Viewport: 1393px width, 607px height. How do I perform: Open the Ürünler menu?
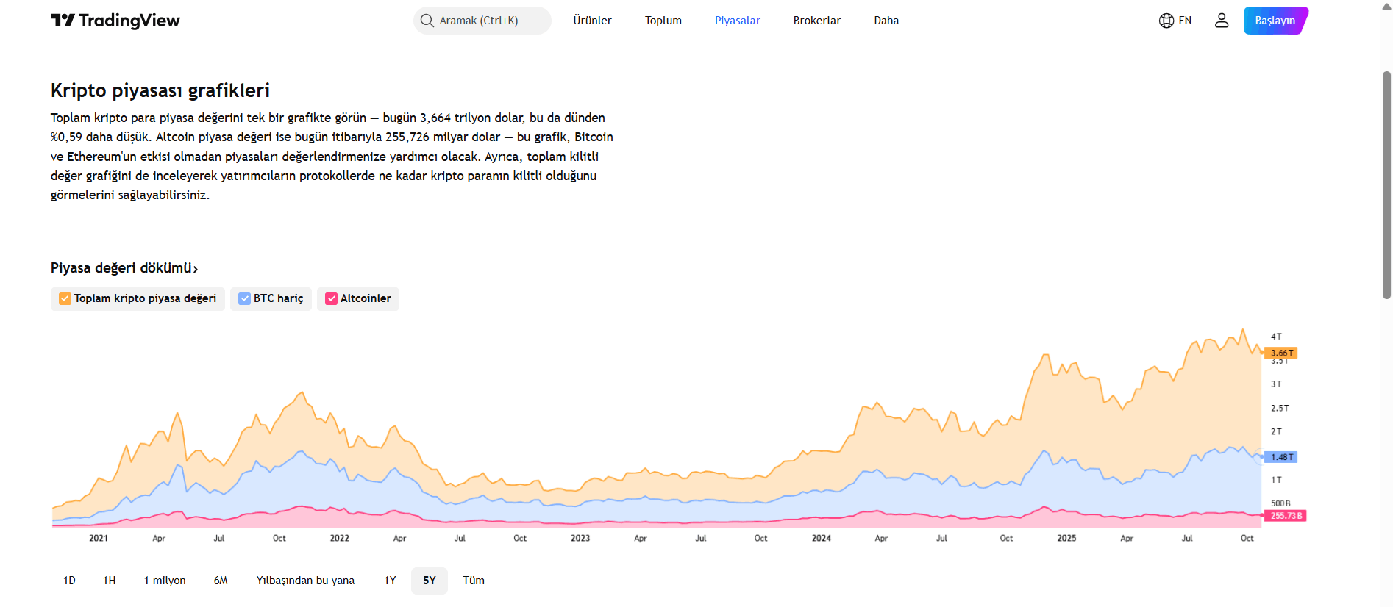coord(592,21)
